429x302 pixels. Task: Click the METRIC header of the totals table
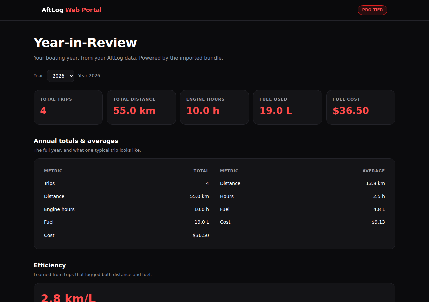53,171
